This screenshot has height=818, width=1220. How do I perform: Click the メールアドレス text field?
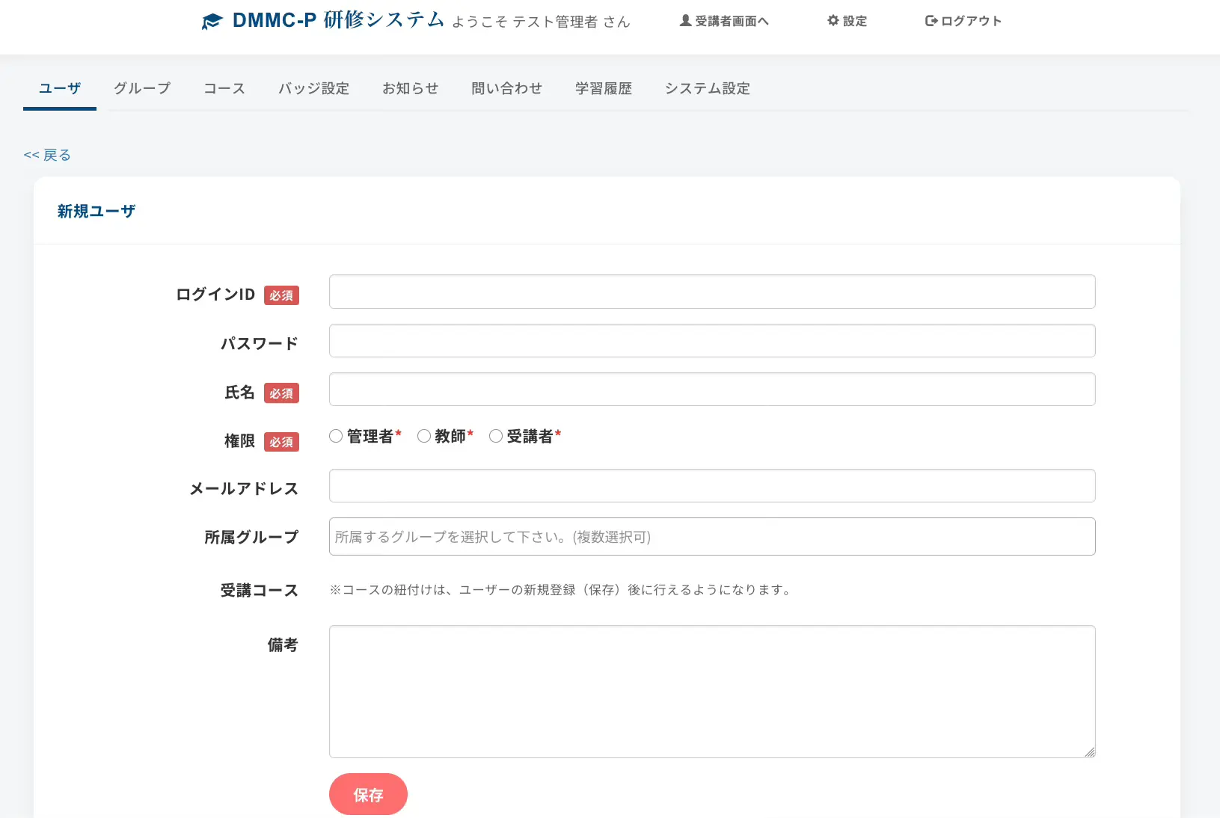711,486
